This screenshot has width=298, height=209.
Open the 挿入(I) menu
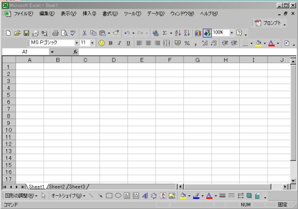coord(89,14)
